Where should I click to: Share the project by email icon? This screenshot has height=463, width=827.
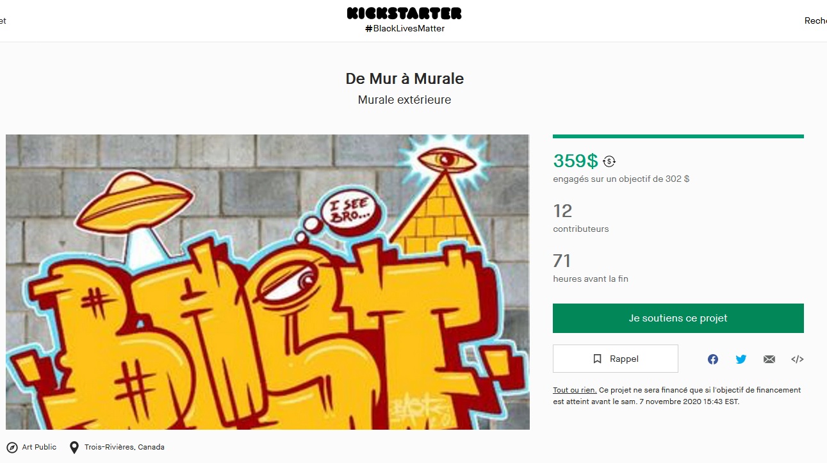coord(769,359)
